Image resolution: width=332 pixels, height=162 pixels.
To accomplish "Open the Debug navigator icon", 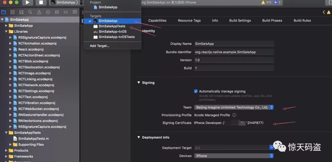I will pos(57,12).
